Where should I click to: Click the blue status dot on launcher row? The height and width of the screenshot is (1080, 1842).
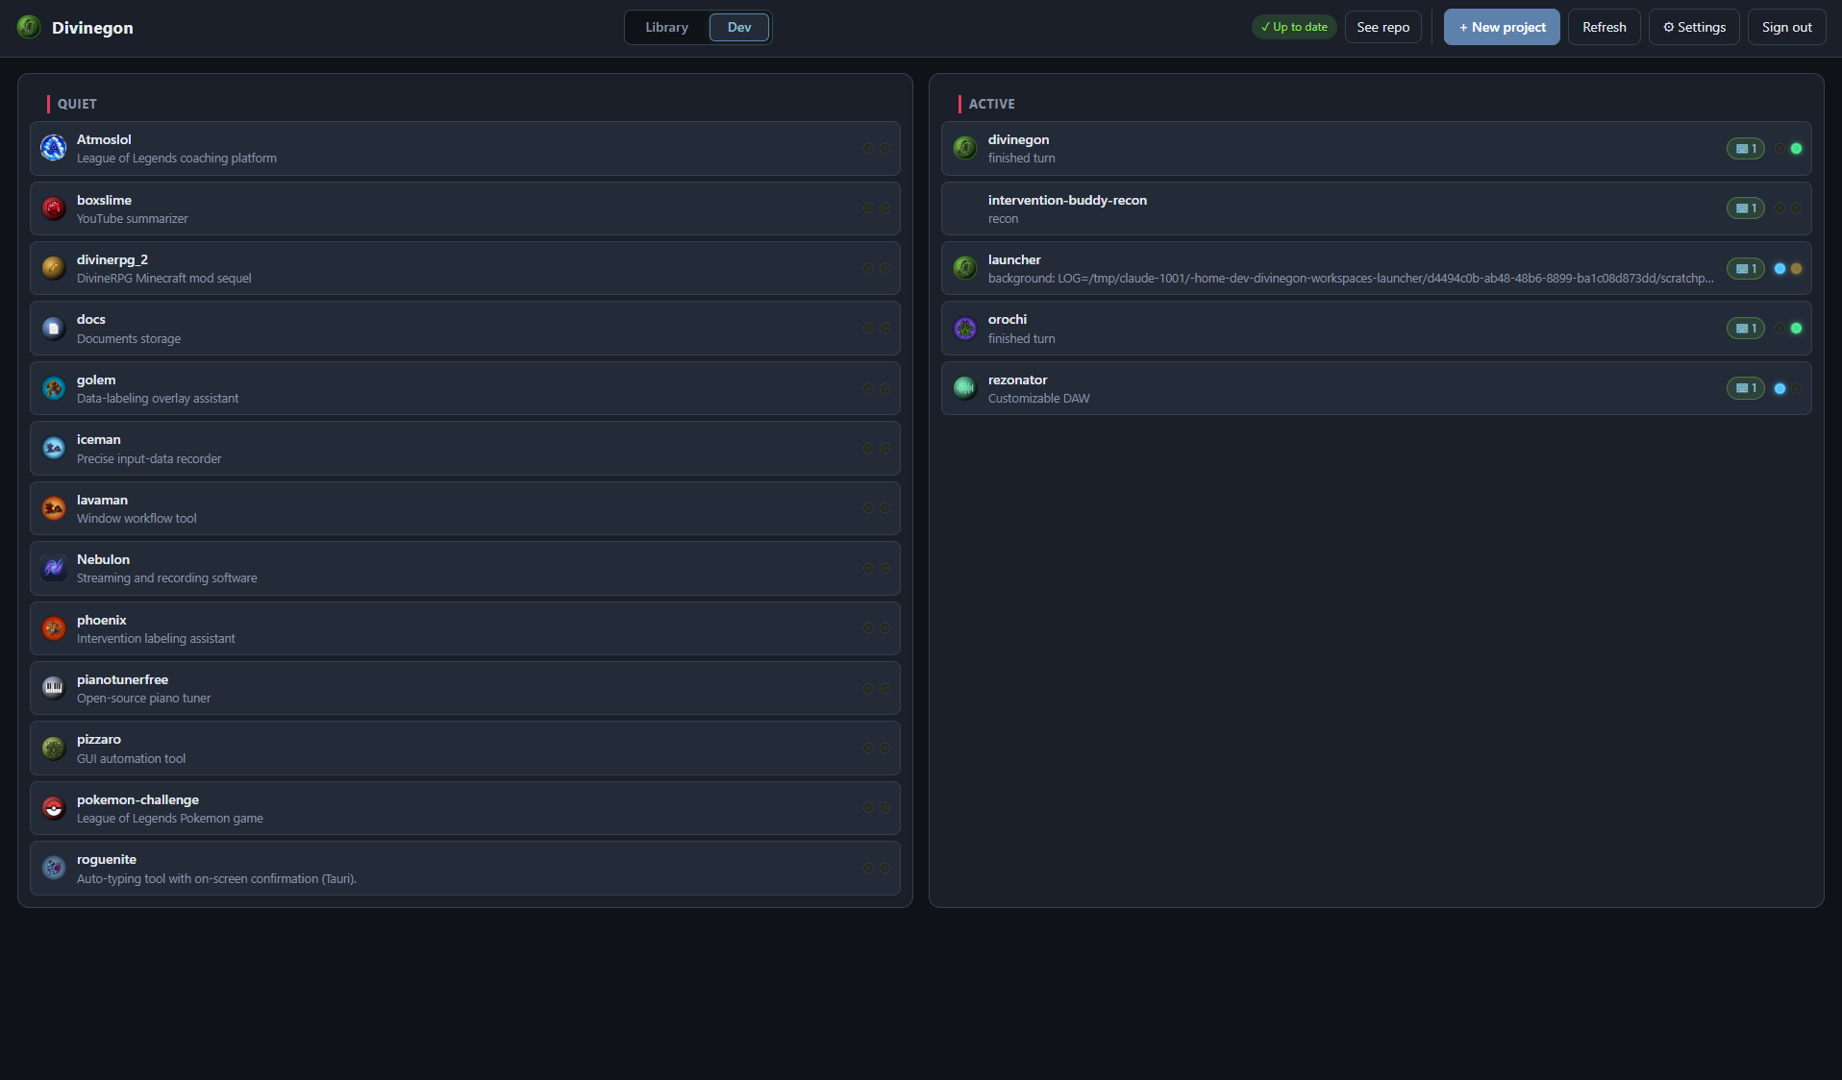point(1780,269)
